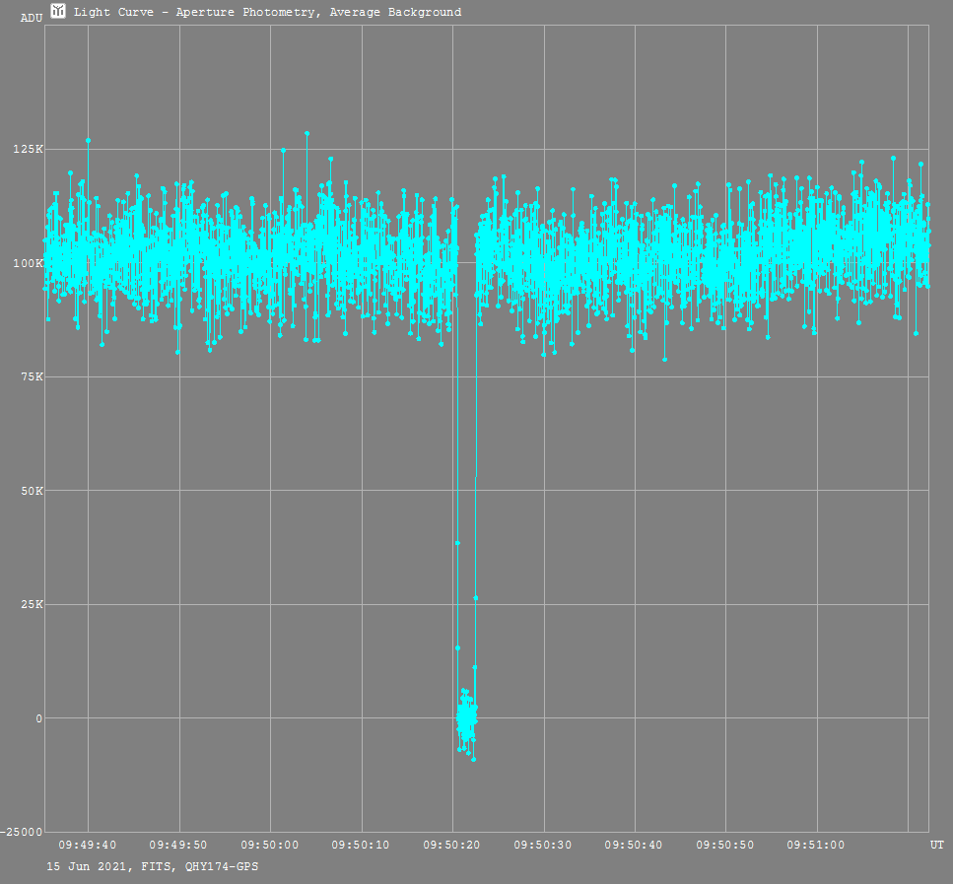Click the 25K y-axis label

point(33,604)
